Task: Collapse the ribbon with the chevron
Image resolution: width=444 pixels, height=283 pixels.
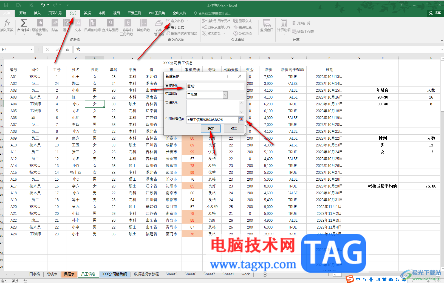Action: point(442,41)
